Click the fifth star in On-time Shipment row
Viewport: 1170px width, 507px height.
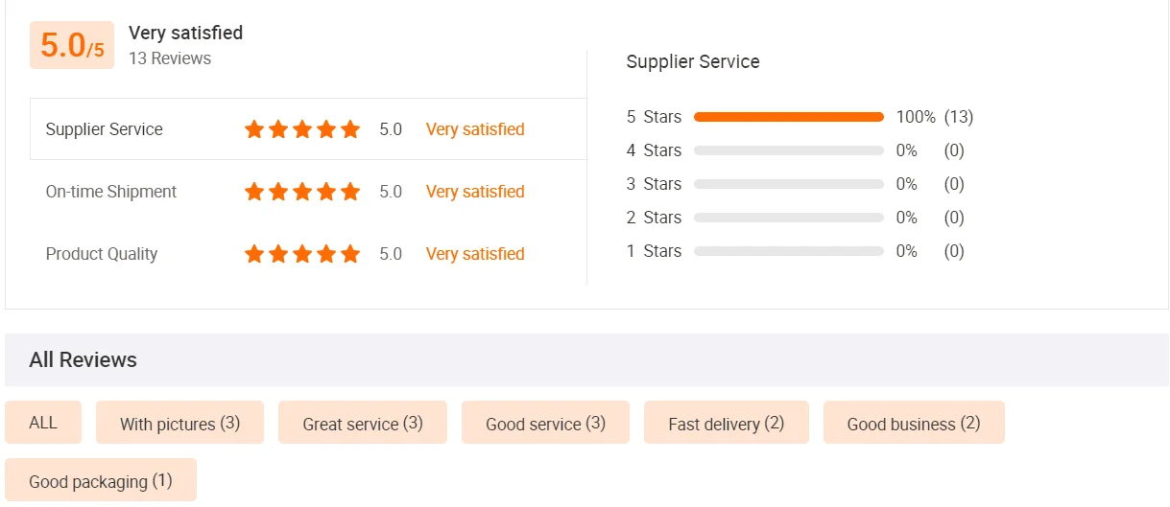click(350, 192)
